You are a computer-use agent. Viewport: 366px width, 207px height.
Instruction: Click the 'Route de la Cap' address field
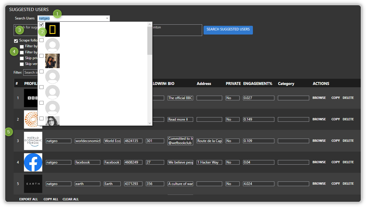(209, 141)
